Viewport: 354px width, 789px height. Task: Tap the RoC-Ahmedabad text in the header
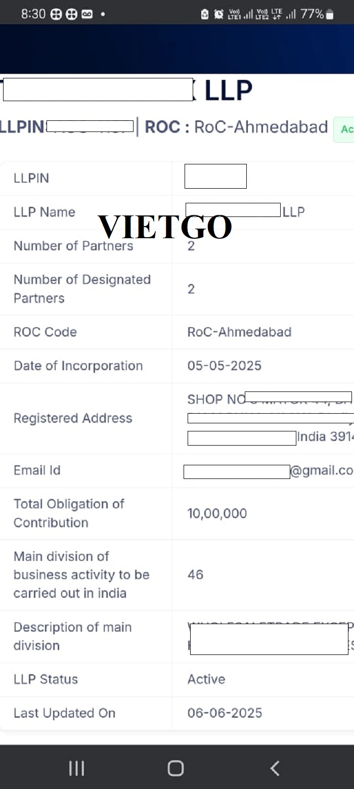click(x=261, y=127)
